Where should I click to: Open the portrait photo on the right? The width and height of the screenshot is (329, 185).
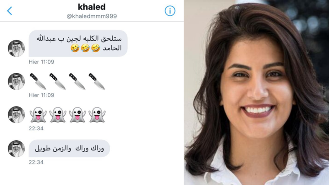point(256,92)
